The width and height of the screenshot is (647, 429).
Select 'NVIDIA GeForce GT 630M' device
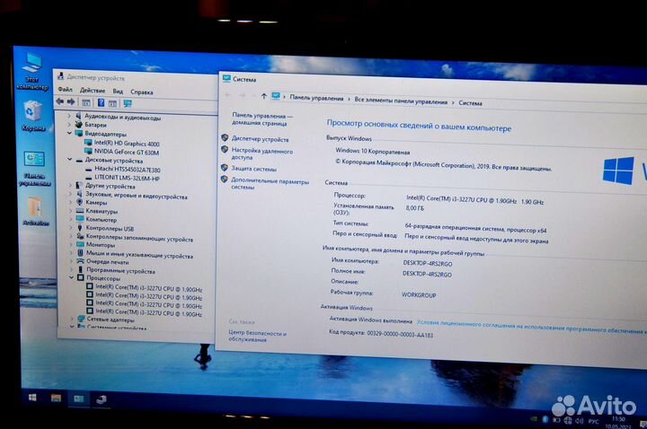(127, 152)
